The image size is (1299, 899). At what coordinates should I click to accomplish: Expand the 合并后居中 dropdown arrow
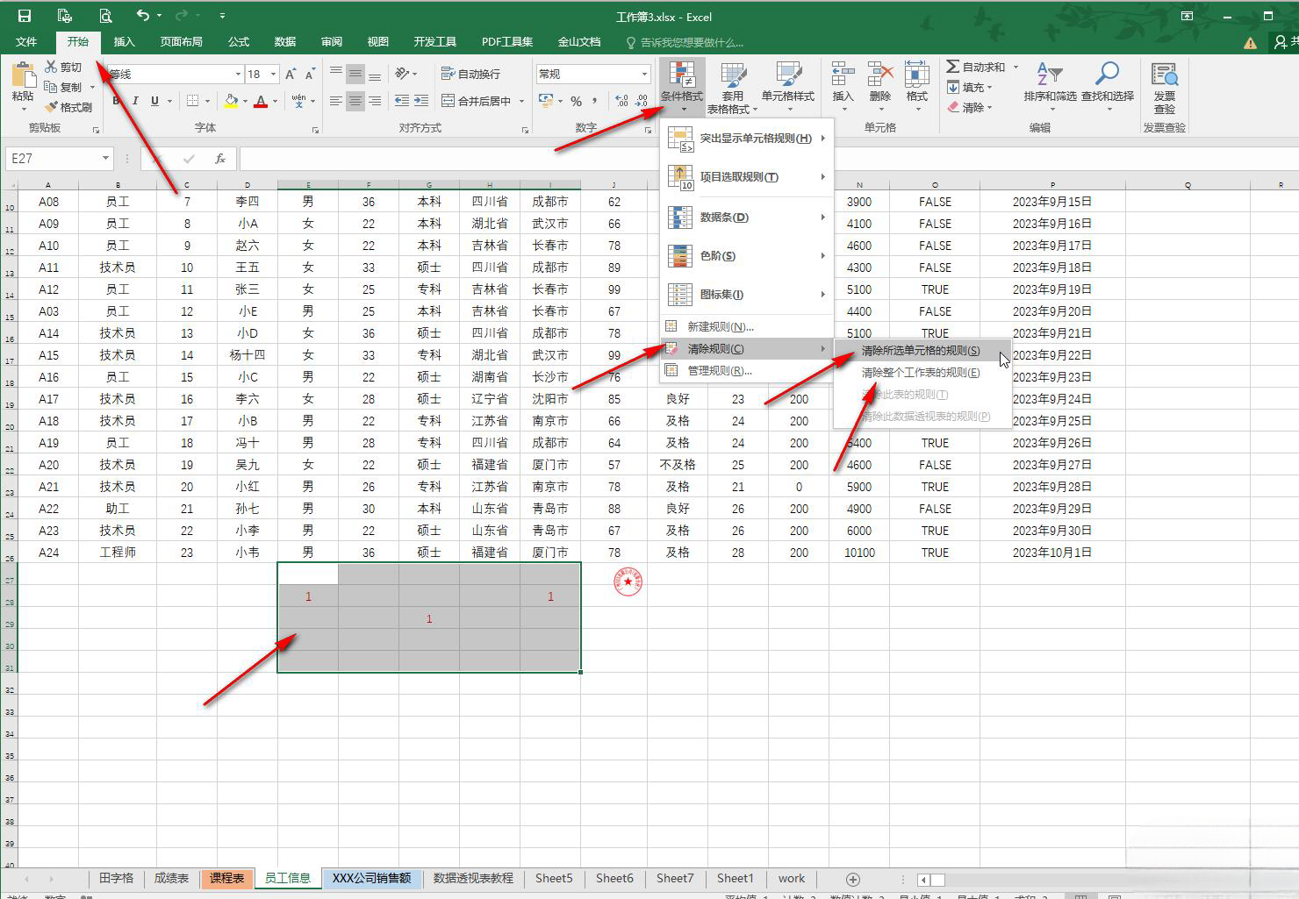click(521, 101)
